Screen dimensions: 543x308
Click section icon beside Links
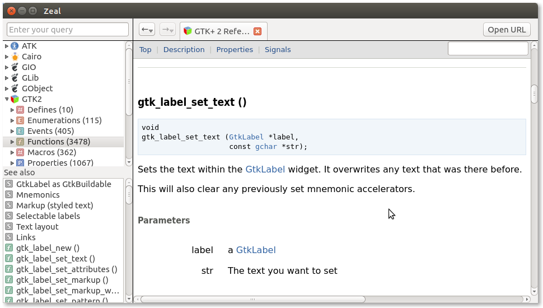10,237
